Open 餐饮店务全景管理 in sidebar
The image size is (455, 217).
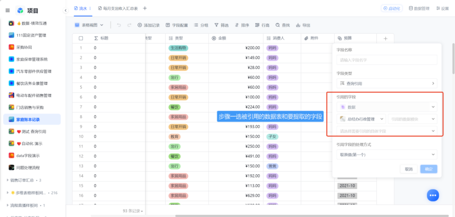click(x=32, y=83)
